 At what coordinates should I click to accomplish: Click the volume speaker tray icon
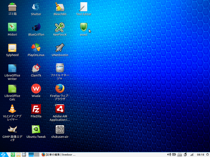pos(169,154)
